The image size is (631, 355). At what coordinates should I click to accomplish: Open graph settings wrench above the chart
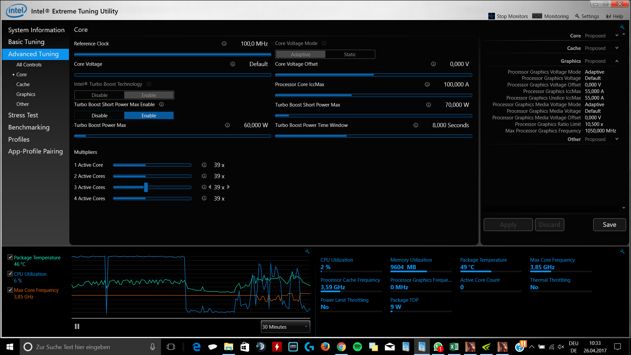307,251
